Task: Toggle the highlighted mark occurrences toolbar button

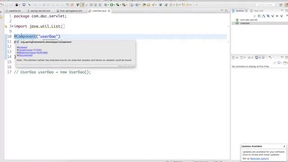Action: click(x=82, y=5)
